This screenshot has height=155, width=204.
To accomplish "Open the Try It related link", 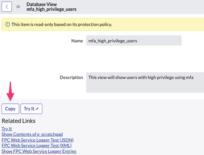I will coord(7,129).
